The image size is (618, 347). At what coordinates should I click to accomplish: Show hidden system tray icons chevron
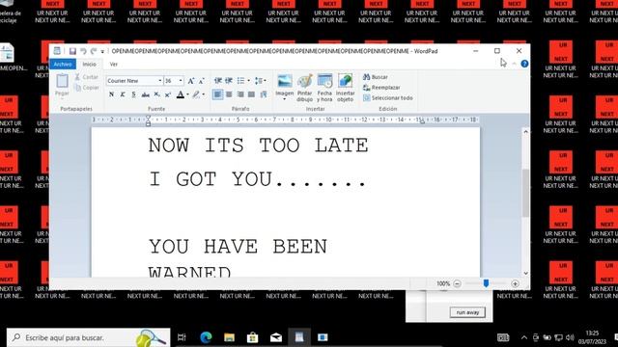[x=523, y=337]
